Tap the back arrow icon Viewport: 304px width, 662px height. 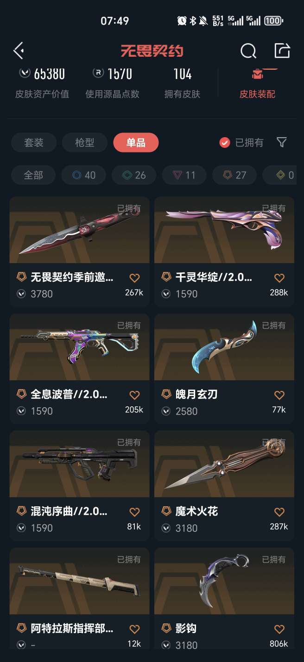pyautogui.click(x=19, y=51)
